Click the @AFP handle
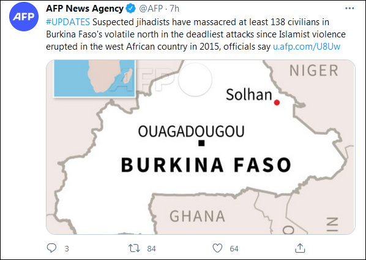Viewport: 366px width, 260px height. point(151,9)
